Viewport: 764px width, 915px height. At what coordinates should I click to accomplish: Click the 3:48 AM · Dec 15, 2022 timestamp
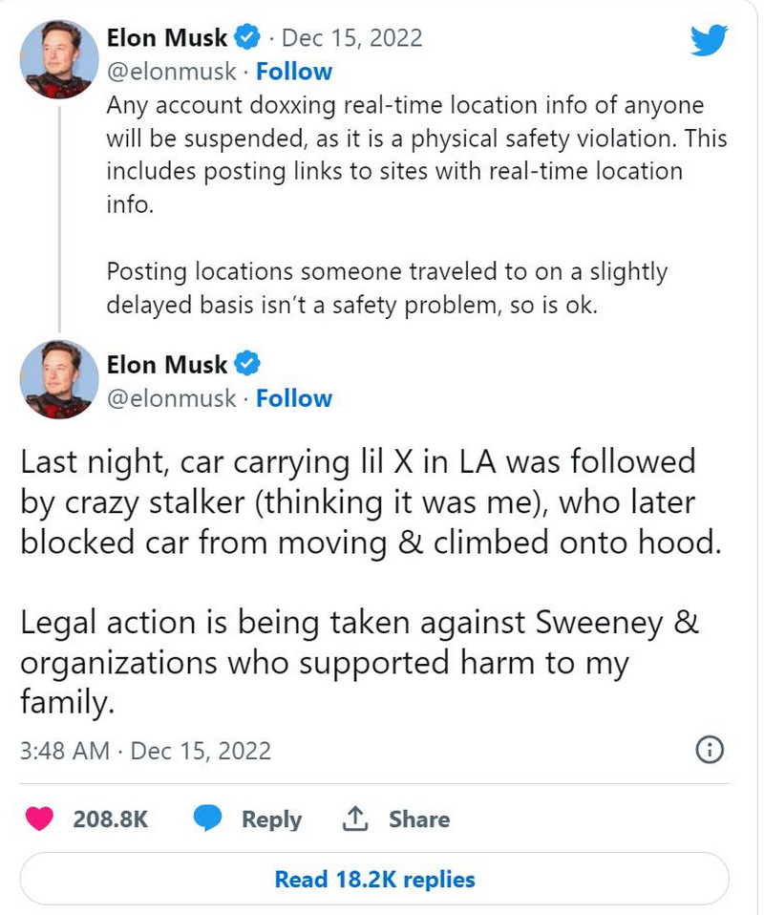[x=145, y=751]
